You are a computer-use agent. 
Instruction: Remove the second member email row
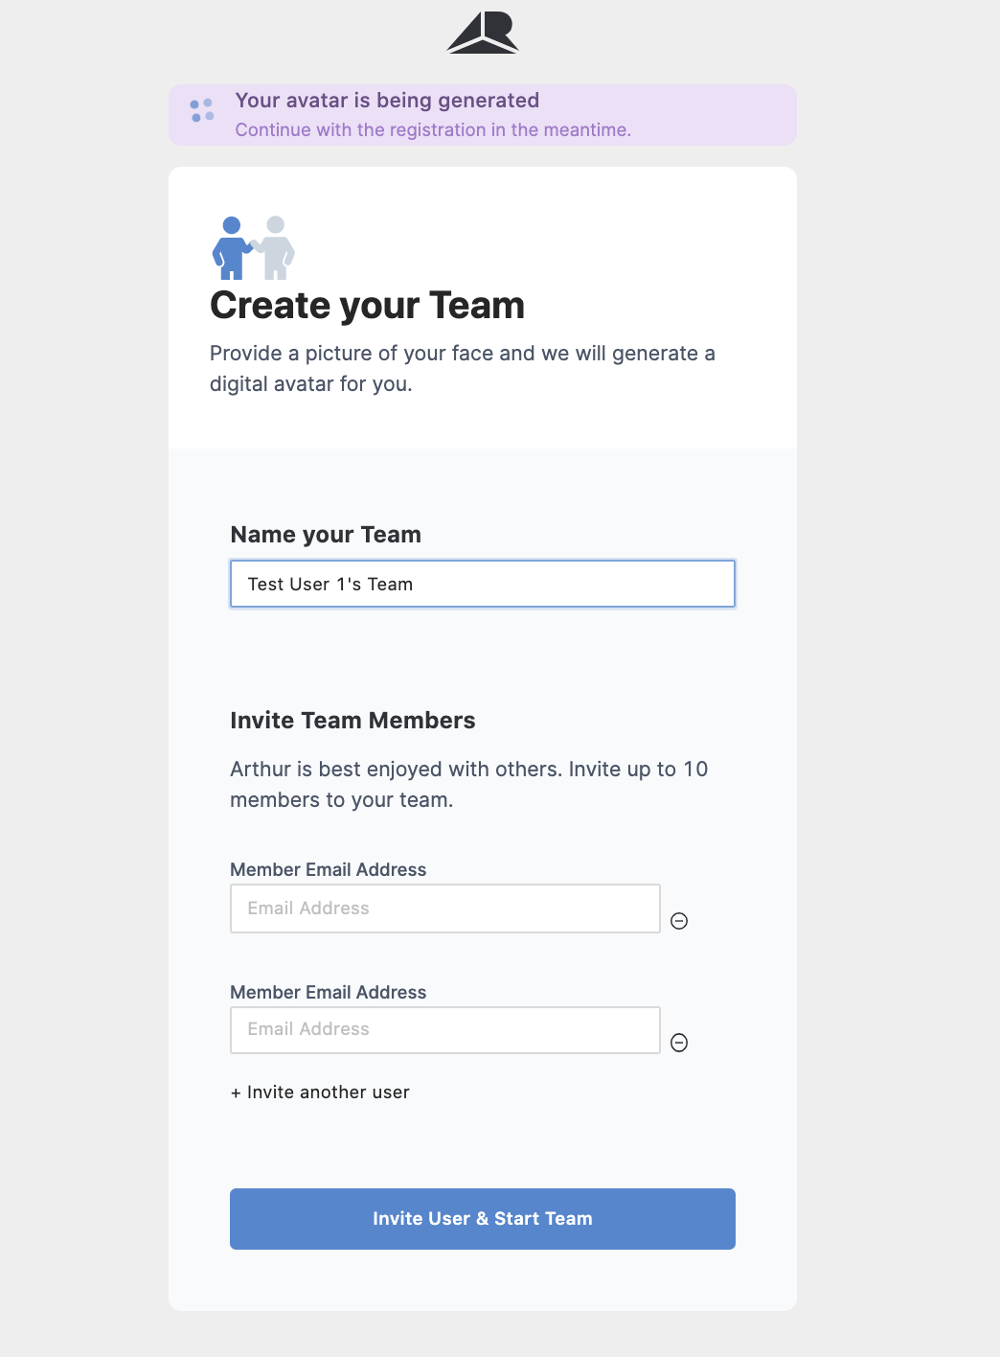[x=679, y=1043]
